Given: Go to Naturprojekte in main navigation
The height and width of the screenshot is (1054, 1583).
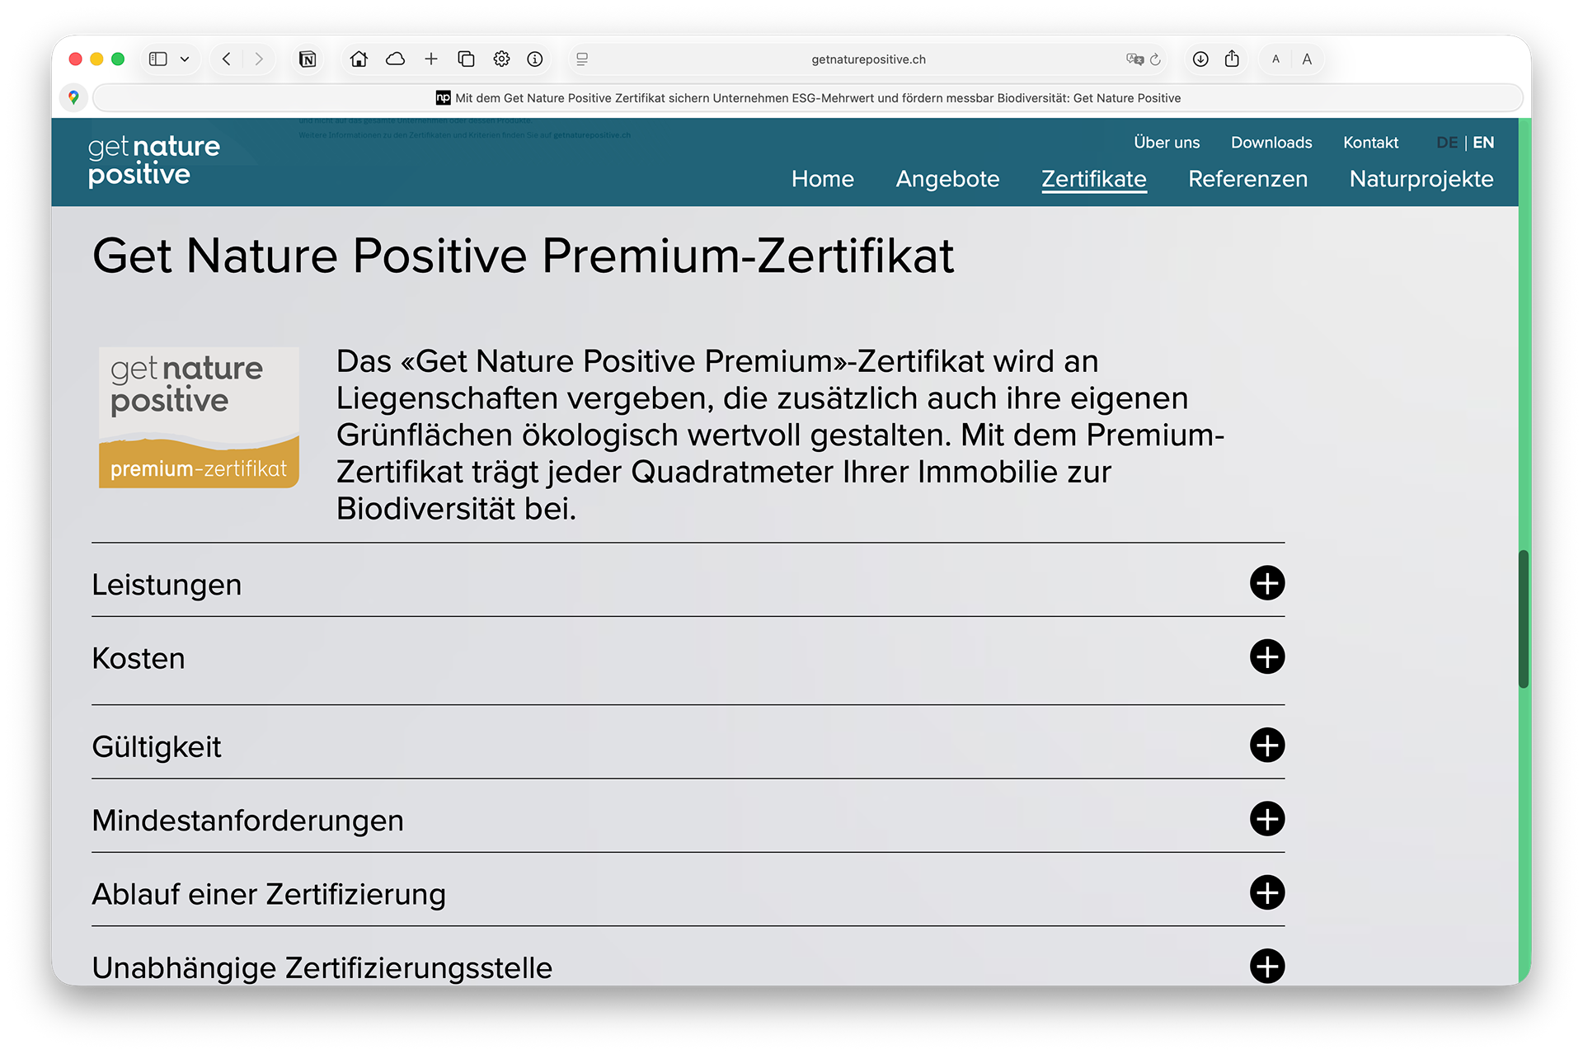Looking at the screenshot, I should pos(1421,179).
